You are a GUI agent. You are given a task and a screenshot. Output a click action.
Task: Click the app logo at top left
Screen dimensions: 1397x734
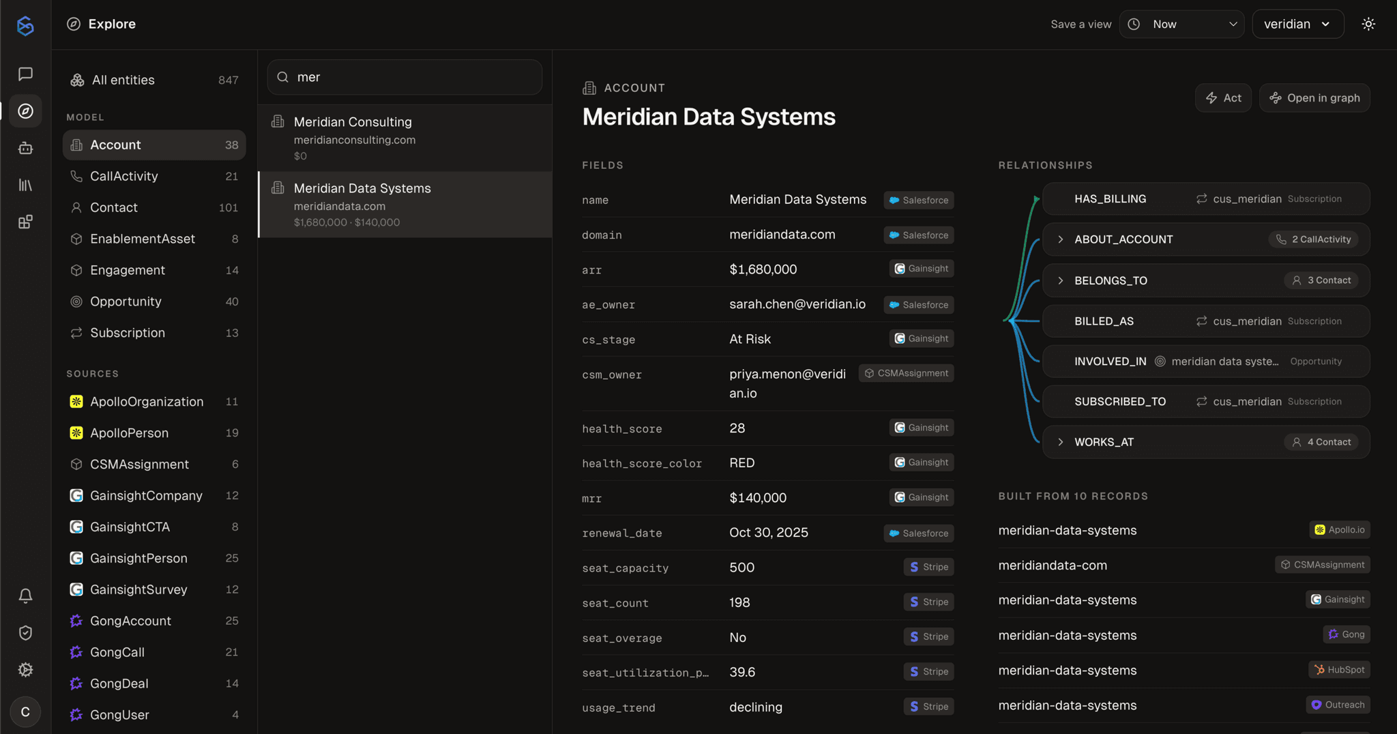click(x=25, y=25)
